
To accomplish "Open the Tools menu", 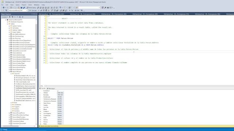I will (30, 5).
